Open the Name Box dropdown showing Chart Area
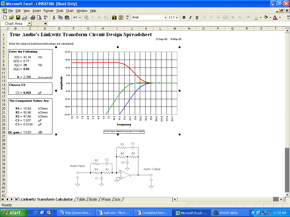 [29, 23]
